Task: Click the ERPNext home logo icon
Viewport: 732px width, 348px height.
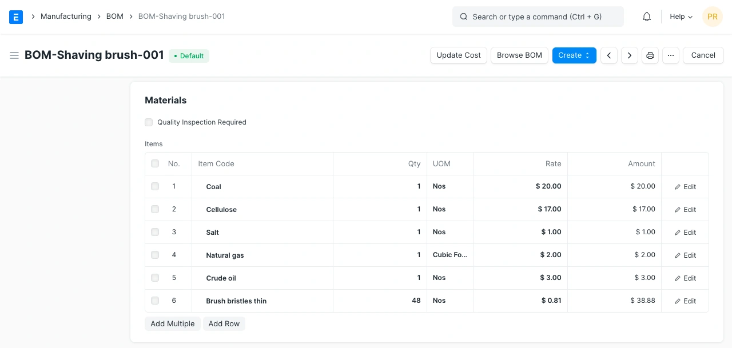Action: pyautogui.click(x=16, y=17)
